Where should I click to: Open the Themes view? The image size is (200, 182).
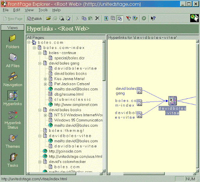12,141
